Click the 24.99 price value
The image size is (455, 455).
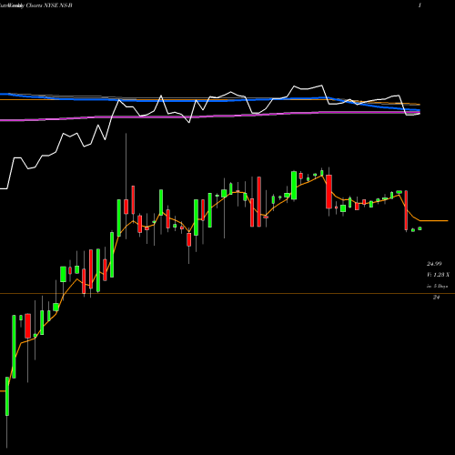coord(434,264)
